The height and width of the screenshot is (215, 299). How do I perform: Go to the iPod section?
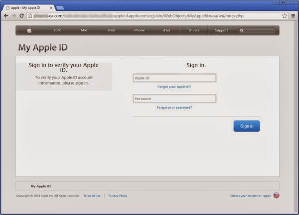point(112,30)
